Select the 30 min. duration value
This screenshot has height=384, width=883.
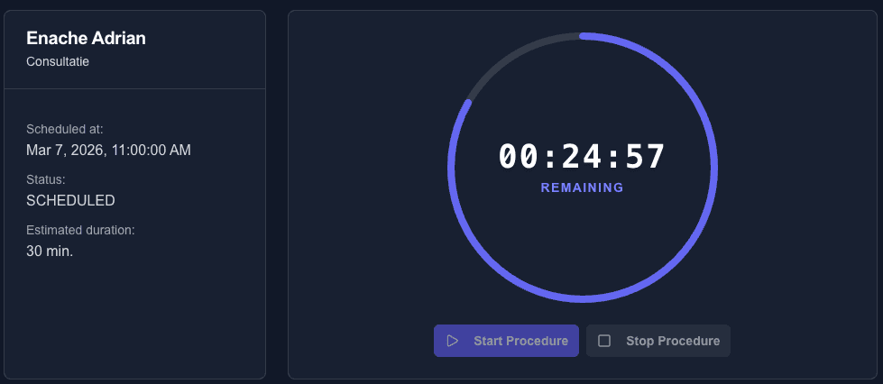pyautogui.click(x=50, y=251)
